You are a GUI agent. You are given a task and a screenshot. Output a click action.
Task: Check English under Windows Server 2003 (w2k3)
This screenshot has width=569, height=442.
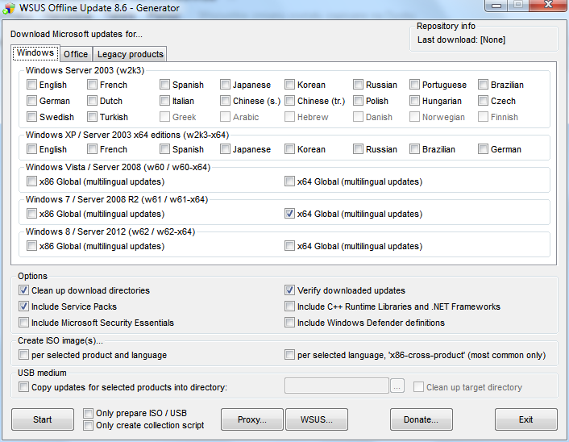click(x=32, y=85)
